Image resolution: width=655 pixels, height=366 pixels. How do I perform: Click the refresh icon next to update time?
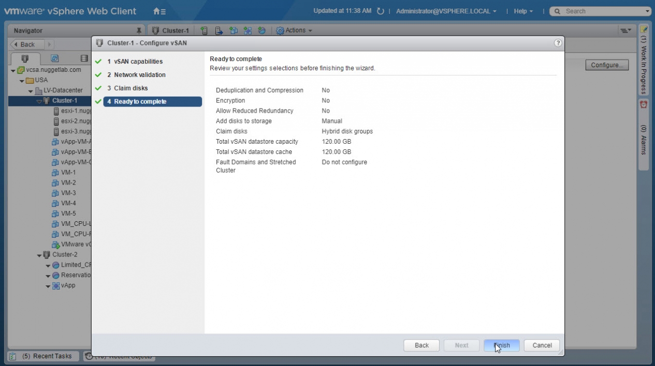(381, 11)
